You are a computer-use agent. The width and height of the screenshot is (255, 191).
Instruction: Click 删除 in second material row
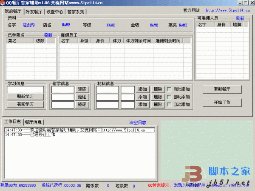158,97
